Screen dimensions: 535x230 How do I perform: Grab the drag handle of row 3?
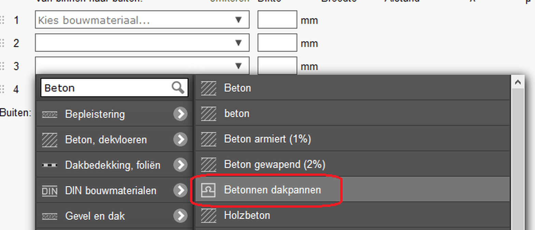2,66
